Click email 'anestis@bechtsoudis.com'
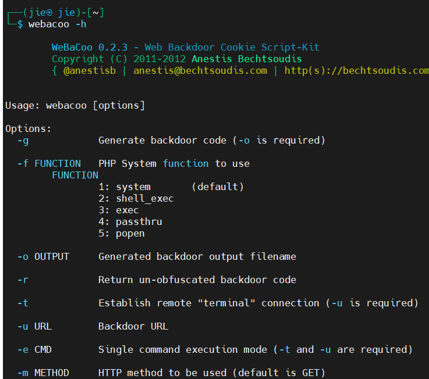Viewport: 429px width, 379px height. tap(200, 71)
